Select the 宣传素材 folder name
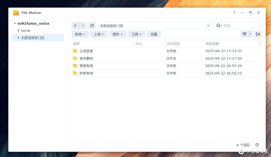Viewport: 271px width, 157px height. click(x=86, y=59)
